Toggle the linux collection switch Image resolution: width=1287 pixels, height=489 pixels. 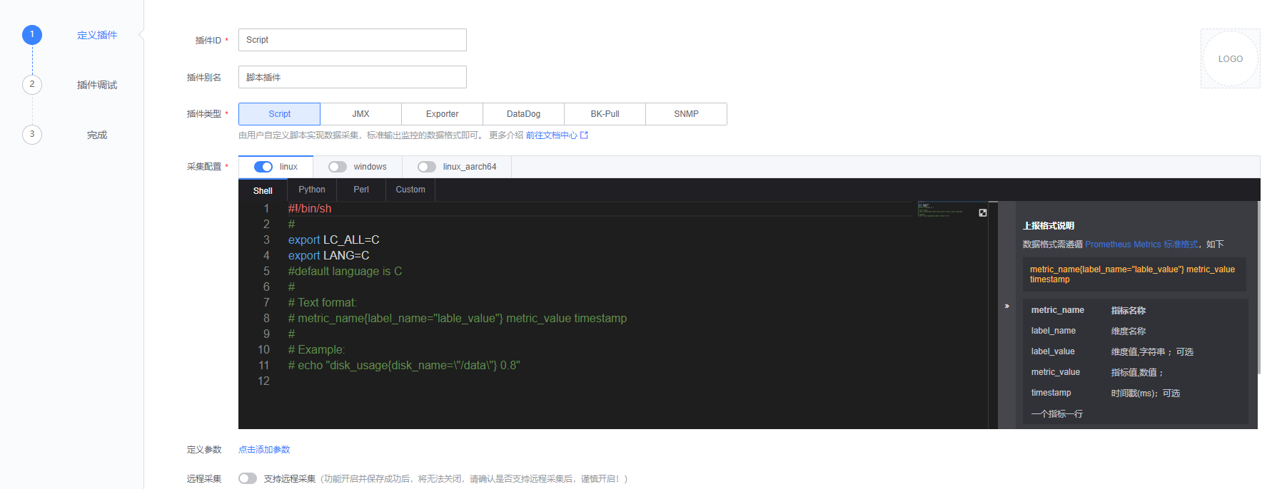pos(263,167)
